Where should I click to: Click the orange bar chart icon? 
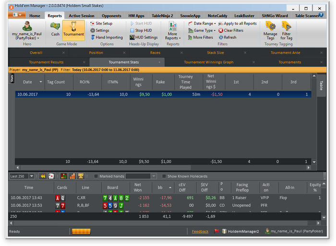pyautogui.click(x=72, y=176)
